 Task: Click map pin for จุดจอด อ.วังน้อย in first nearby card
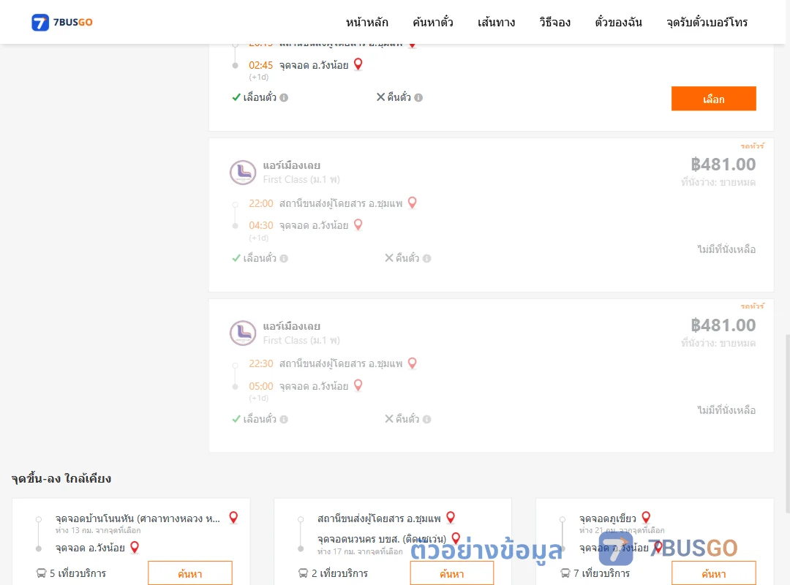click(135, 547)
